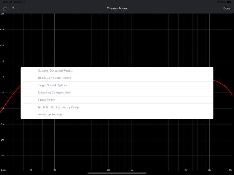234x175 pixels.
Task: Open Speaker Detection Results
Action: click(x=117, y=70)
